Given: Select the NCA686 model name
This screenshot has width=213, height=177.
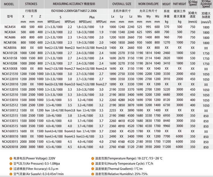Looking at the screenshot, I should coord(10,37).
